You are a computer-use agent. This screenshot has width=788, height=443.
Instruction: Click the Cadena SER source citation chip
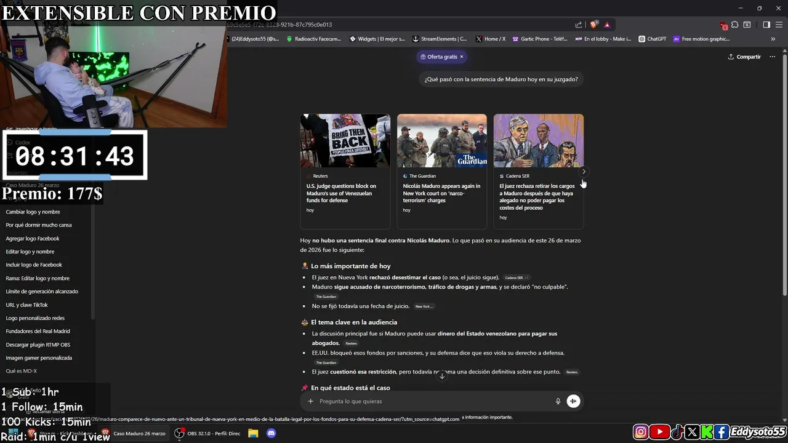pos(517,277)
